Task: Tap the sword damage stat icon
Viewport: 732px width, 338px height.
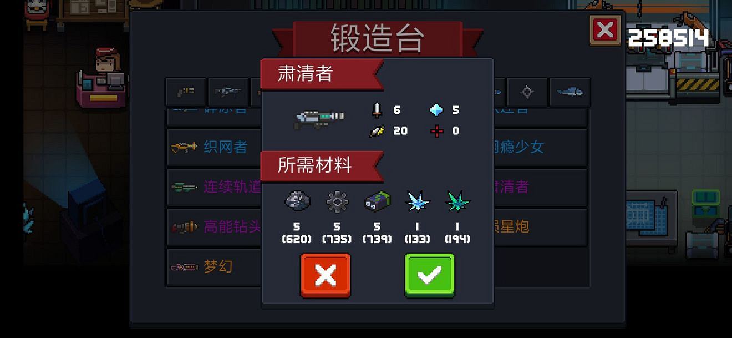Action: click(x=377, y=109)
